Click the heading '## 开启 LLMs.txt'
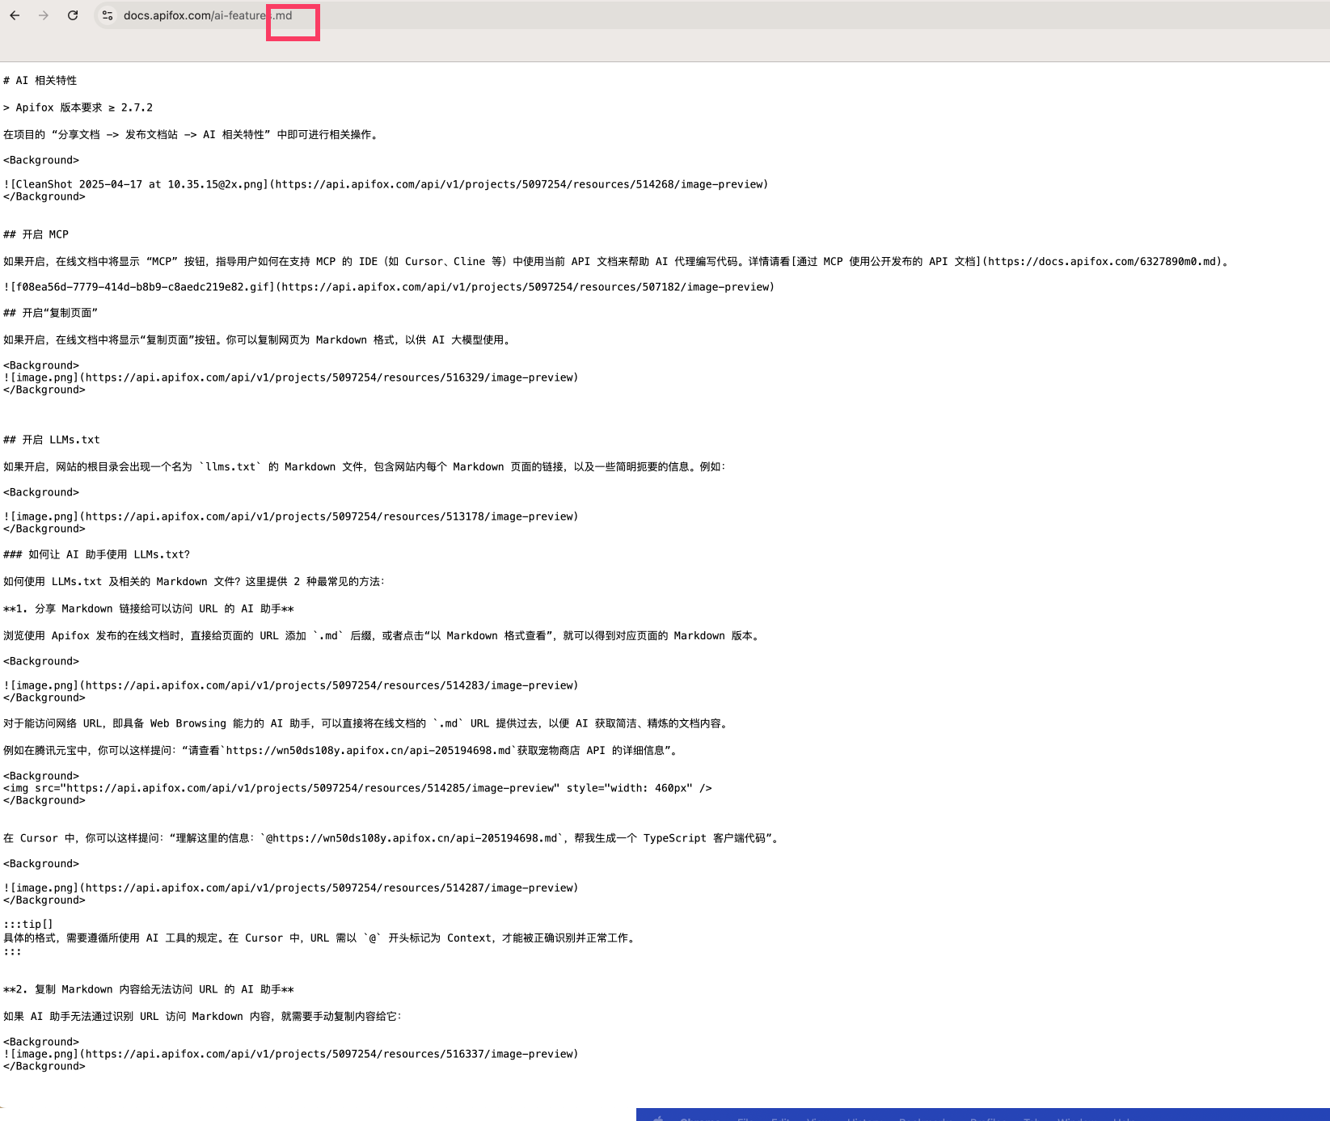This screenshot has height=1121, width=1330. pos(52,440)
